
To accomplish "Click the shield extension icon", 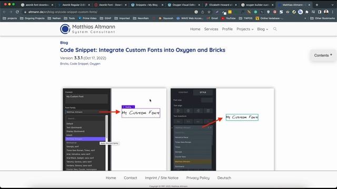I will point(268,12).
